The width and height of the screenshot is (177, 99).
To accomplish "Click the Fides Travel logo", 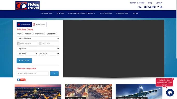I will tap(27, 6).
